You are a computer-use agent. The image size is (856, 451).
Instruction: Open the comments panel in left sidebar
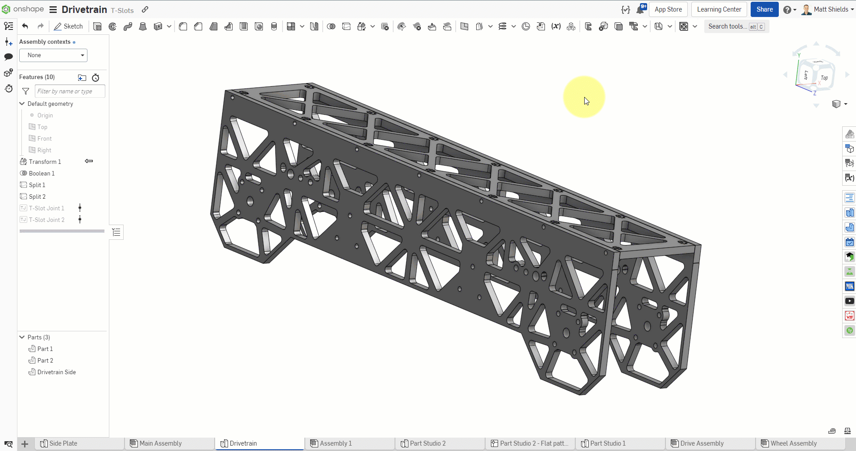8,57
